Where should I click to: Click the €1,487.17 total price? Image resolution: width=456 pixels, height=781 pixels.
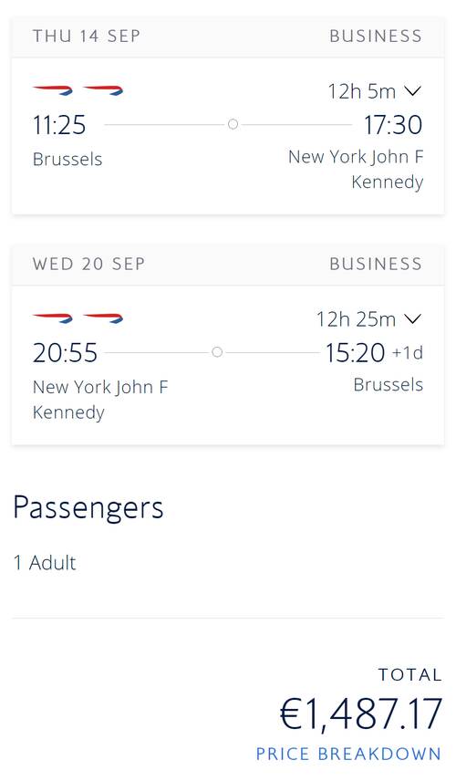tap(360, 714)
